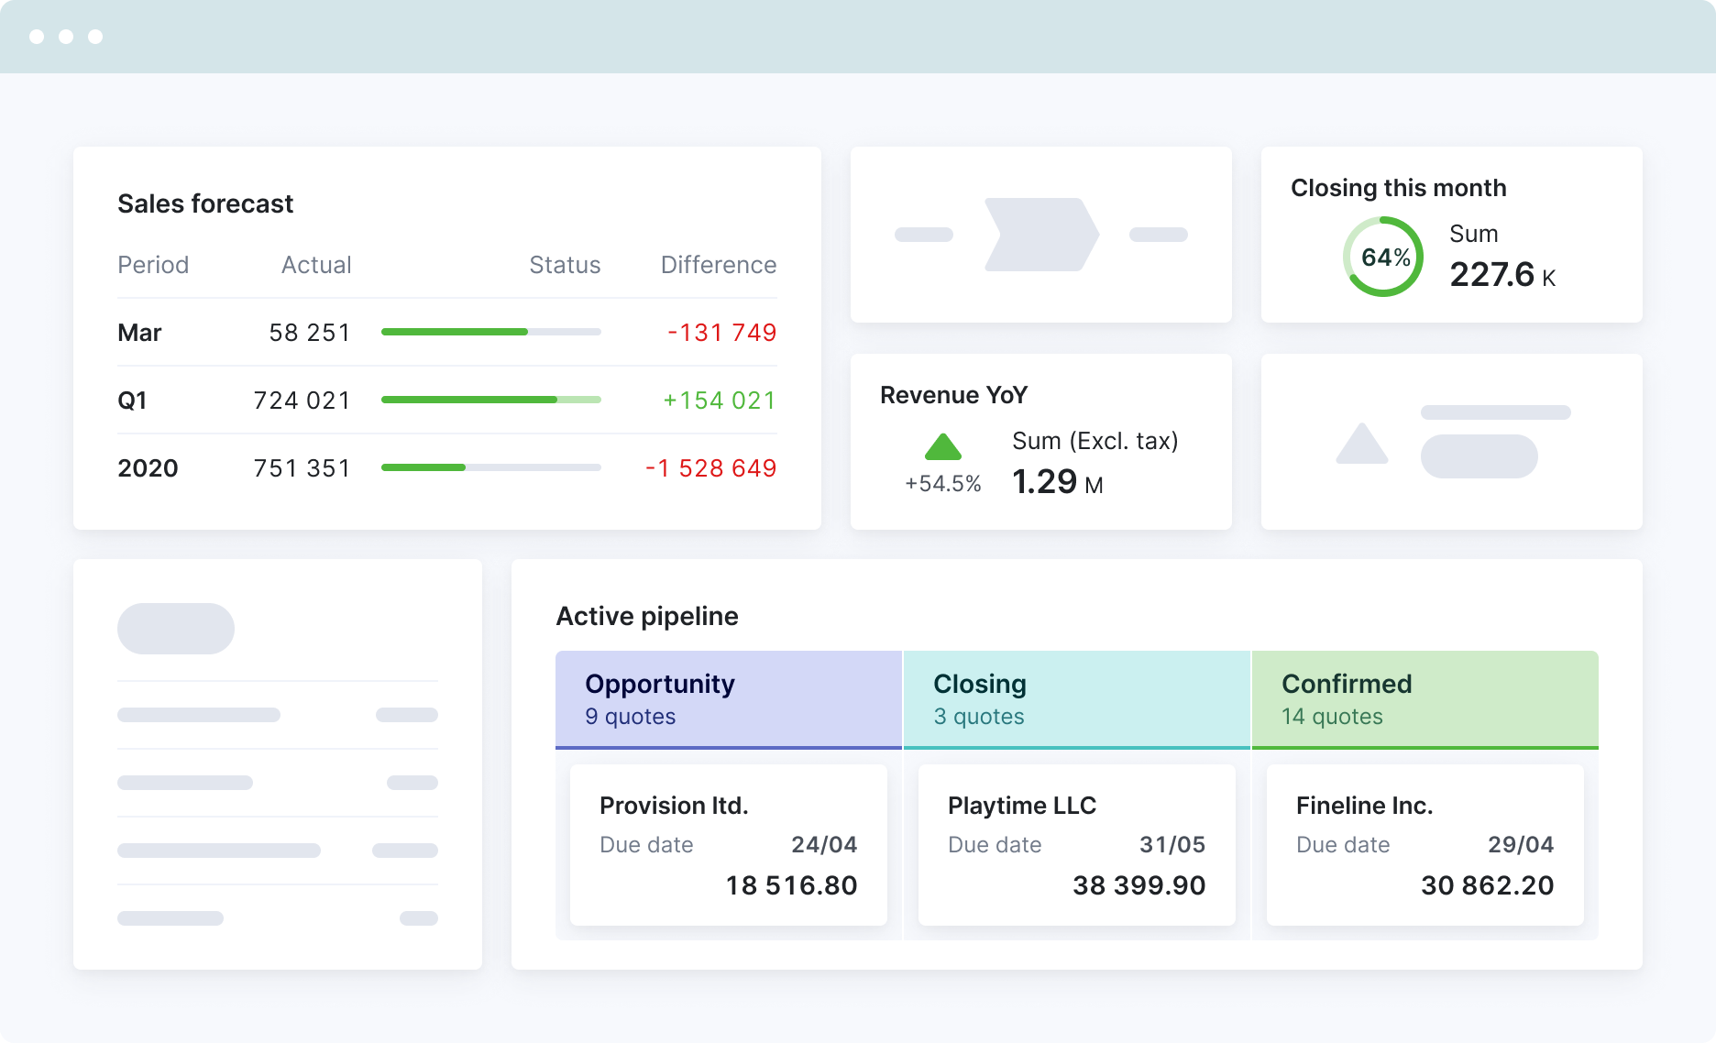
Task: Click the chevron arrow graphic in placeholder card
Action: click(1041, 235)
